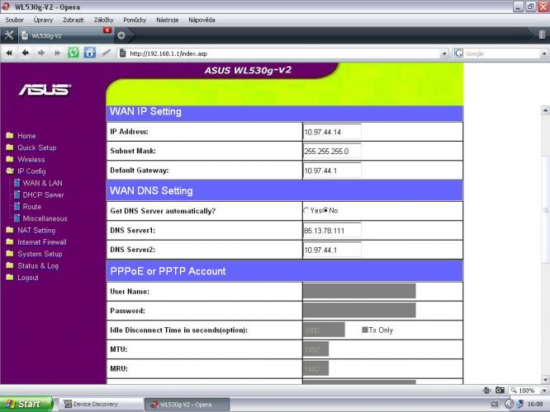Screen dimensions: 550x412
Task: Click the fast forward navigation button
Action: [x=57, y=54]
